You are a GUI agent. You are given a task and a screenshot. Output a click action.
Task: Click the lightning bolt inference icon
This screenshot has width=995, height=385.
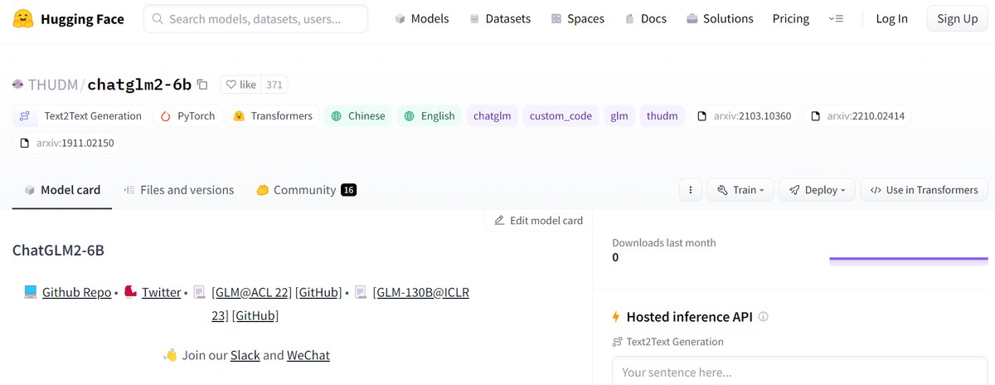click(x=616, y=316)
